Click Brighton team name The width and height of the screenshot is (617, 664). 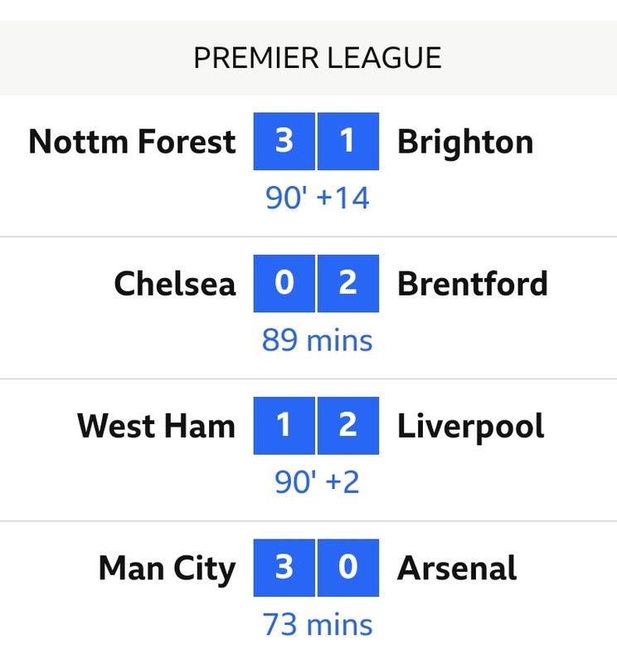coord(465,142)
